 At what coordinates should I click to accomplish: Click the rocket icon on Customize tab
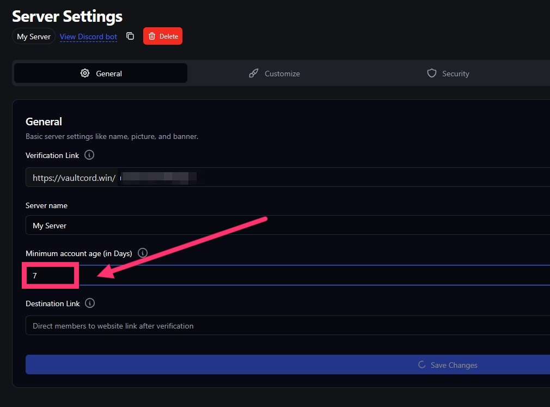tap(254, 74)
